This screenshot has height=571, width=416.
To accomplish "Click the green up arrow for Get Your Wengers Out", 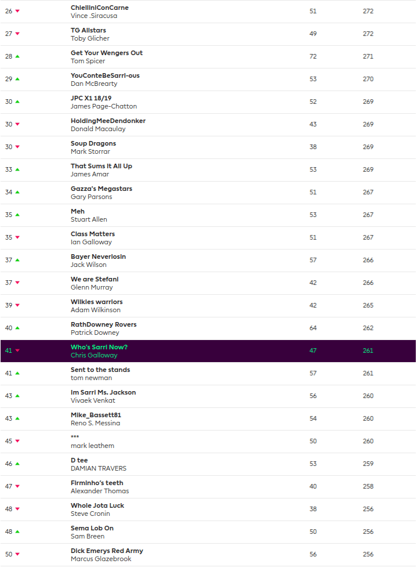I will click(17, 56).
